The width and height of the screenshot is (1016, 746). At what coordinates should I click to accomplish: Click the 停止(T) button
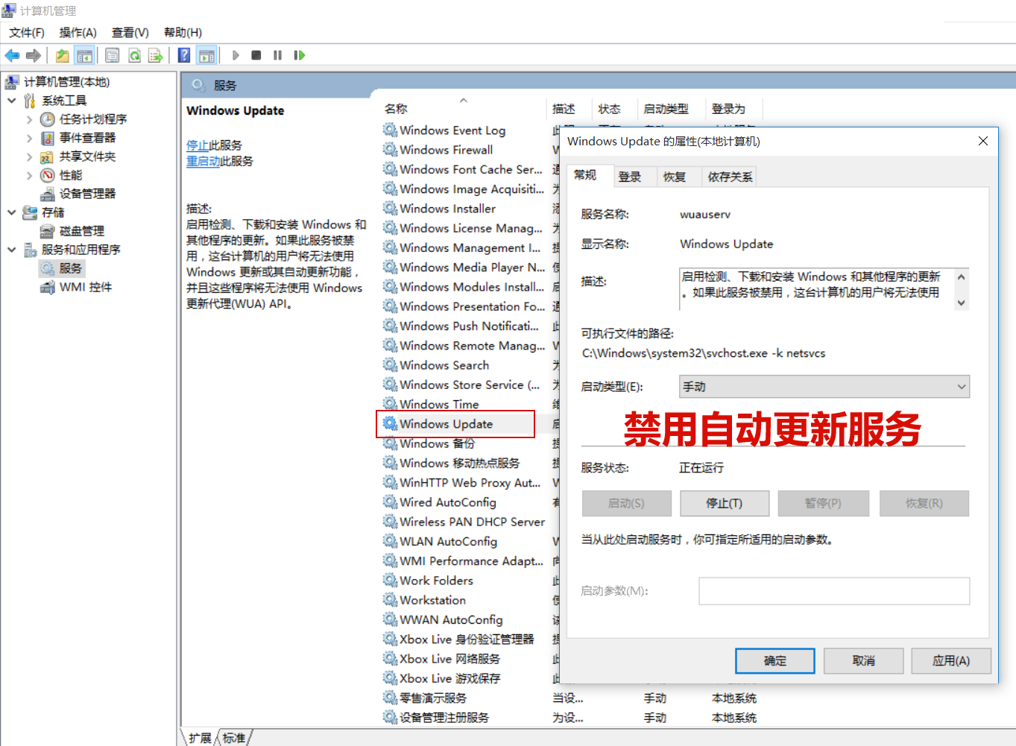point(725,503)
